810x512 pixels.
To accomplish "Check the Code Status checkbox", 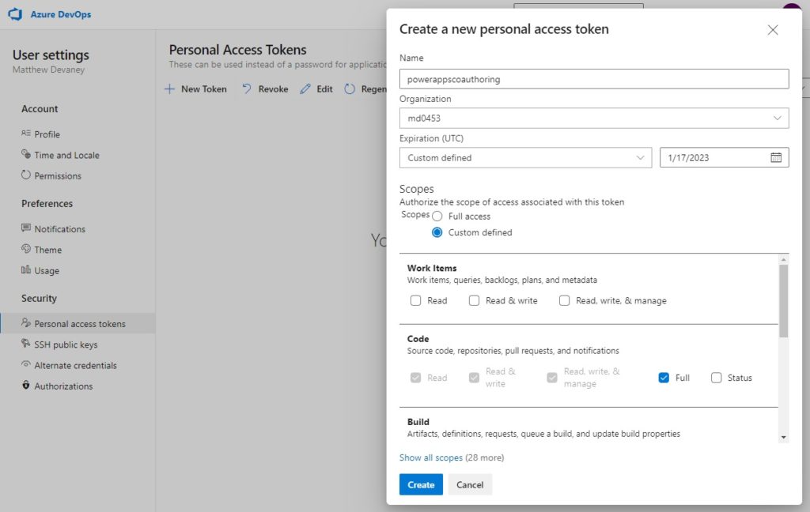I will tap(716, 378).
